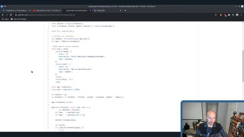Screen dimensions: 244x137
Task: Open the Alert Box Widget bookmark
Action: (x=19, y=19)
